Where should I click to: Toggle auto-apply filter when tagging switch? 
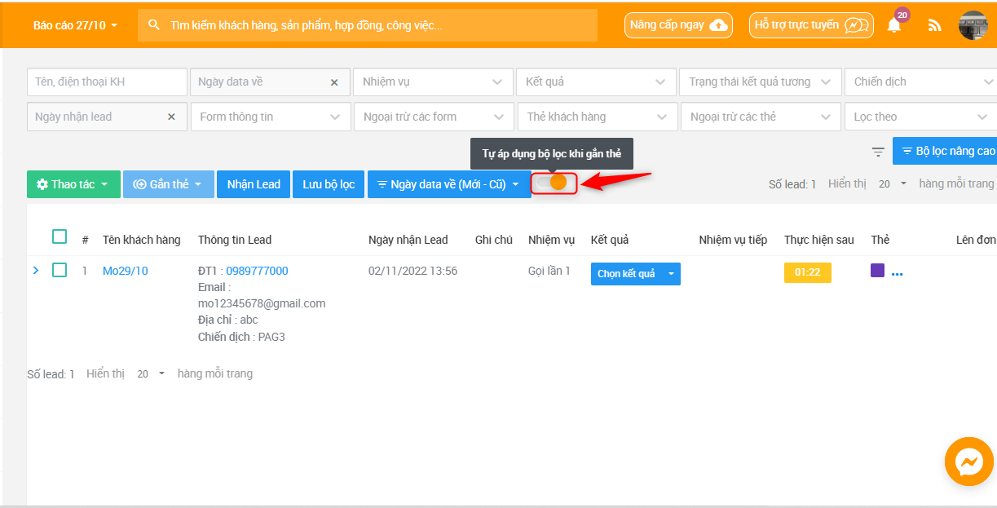pyautogui.click(x=552, y=183)
